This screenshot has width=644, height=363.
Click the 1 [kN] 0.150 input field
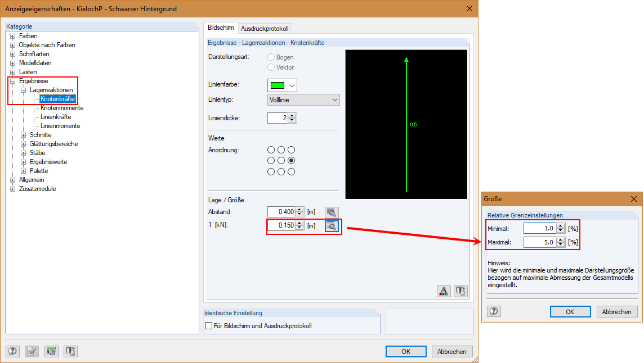click(281, 225)
